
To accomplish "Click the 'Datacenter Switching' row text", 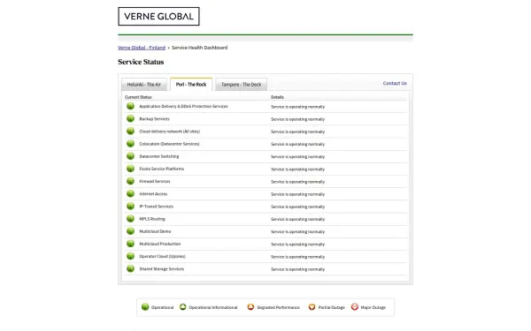I will (159, 156).
